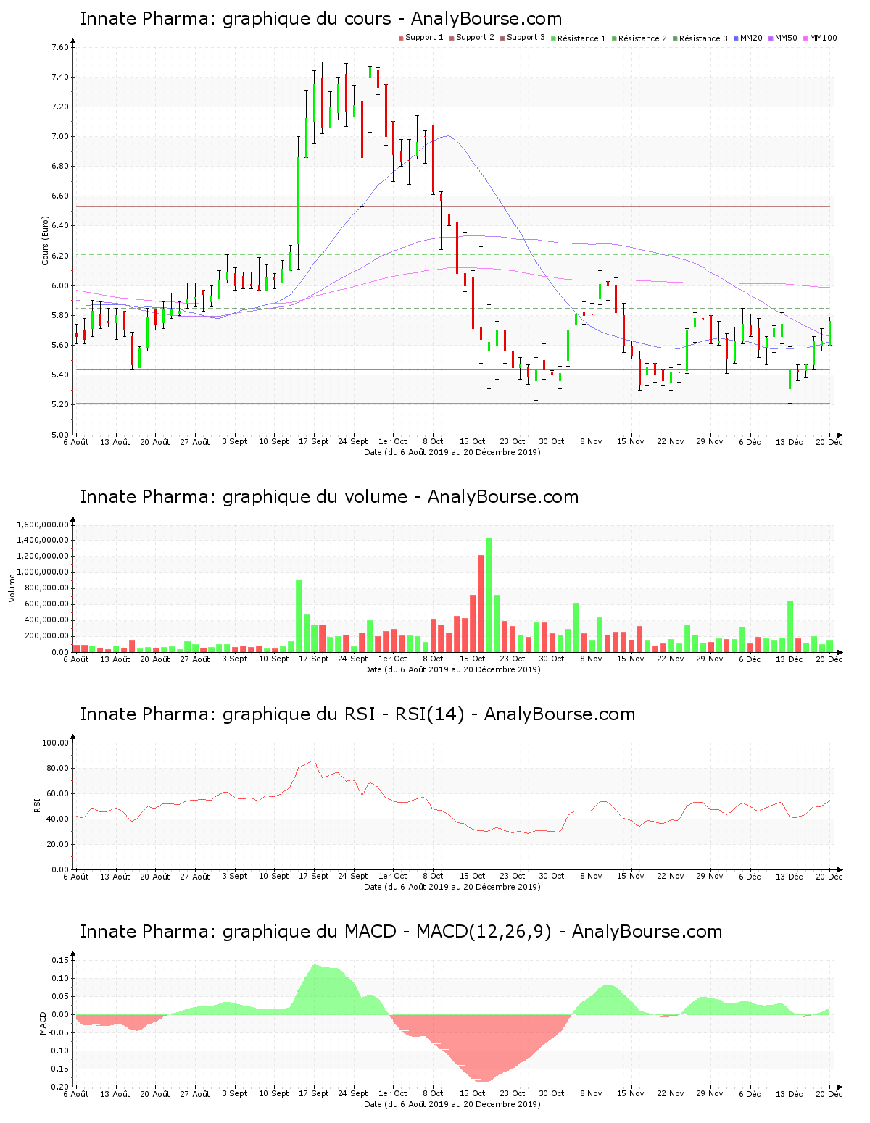Screen dimensions: 870x1123
Task: Click the date range caption under the RSI chart
Action: [452, 887]
